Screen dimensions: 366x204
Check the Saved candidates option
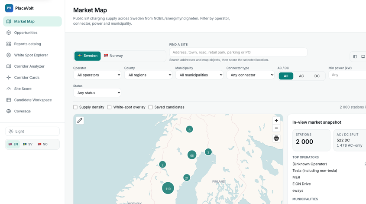coord(150,107)
